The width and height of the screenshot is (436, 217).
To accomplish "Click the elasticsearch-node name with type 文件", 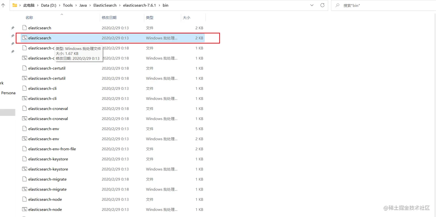I will tap(45, 199).
